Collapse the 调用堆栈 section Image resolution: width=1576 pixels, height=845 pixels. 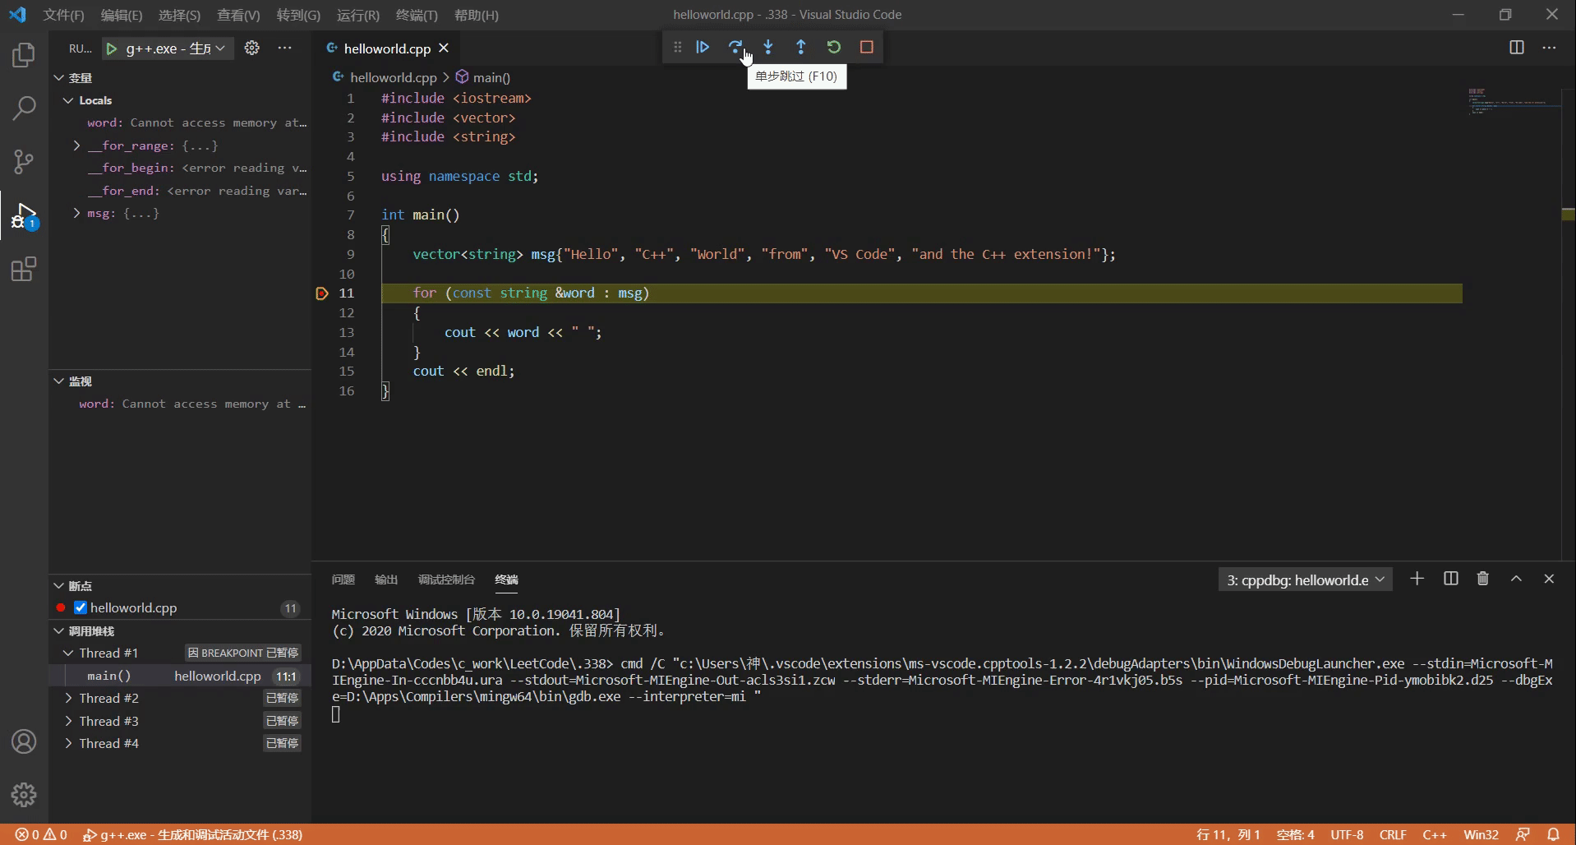pos(59,631)
